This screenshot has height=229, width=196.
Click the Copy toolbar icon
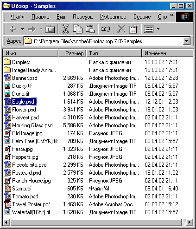78,29
